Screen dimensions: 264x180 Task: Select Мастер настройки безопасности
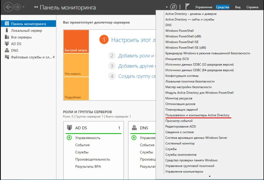(x=188, y=87)
